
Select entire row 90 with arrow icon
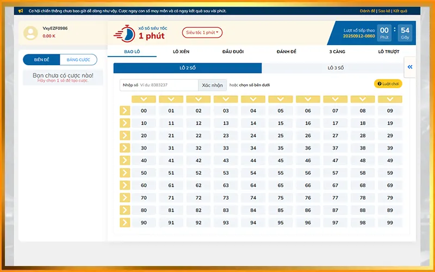point(125,222)
